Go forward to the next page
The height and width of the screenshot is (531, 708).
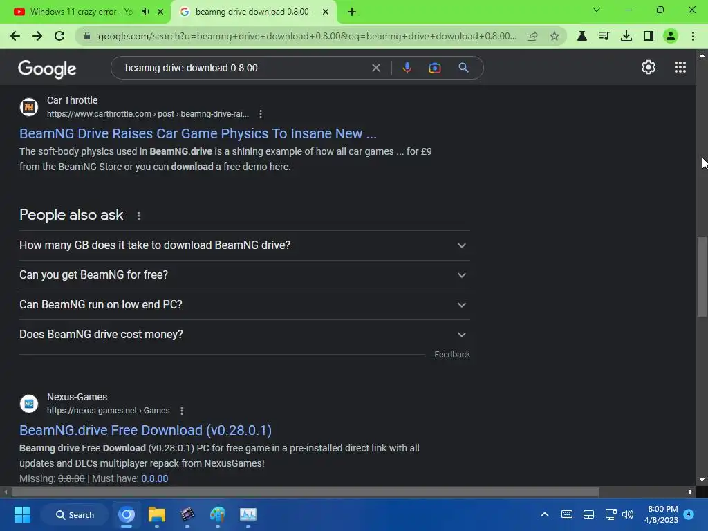coord(37,36)
